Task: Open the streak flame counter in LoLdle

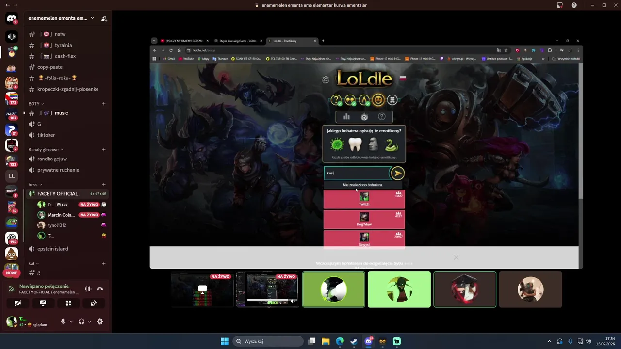Action: click(364, 116)
